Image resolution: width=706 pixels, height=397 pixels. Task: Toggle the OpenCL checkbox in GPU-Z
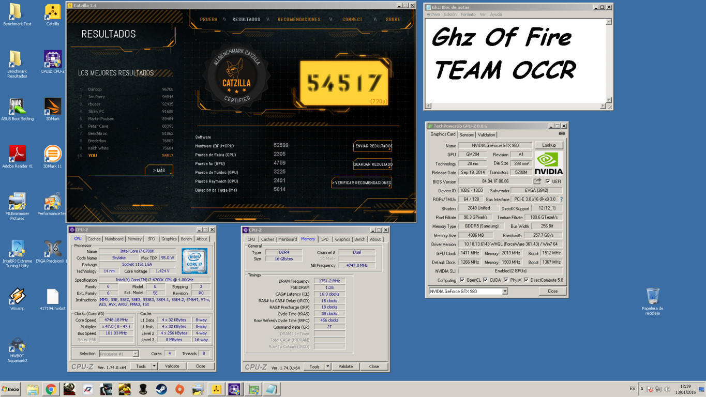(462, 280)
